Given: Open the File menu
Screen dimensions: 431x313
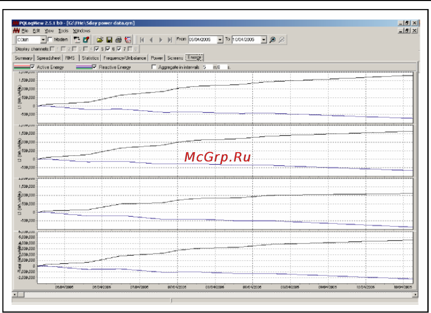Looking at the screenshot, I should (x=25, y=30).
